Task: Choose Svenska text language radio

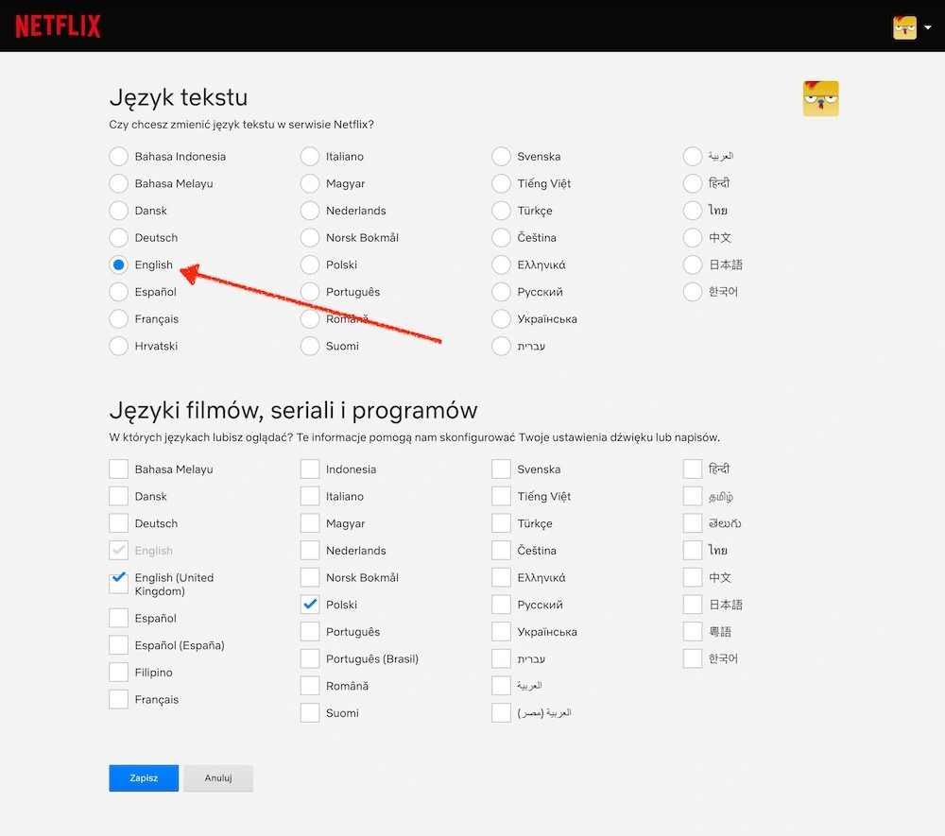Action: click(x=501, y=156)
